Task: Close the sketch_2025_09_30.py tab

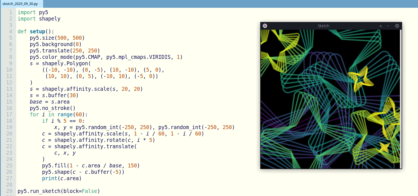Action: point(40,4)
